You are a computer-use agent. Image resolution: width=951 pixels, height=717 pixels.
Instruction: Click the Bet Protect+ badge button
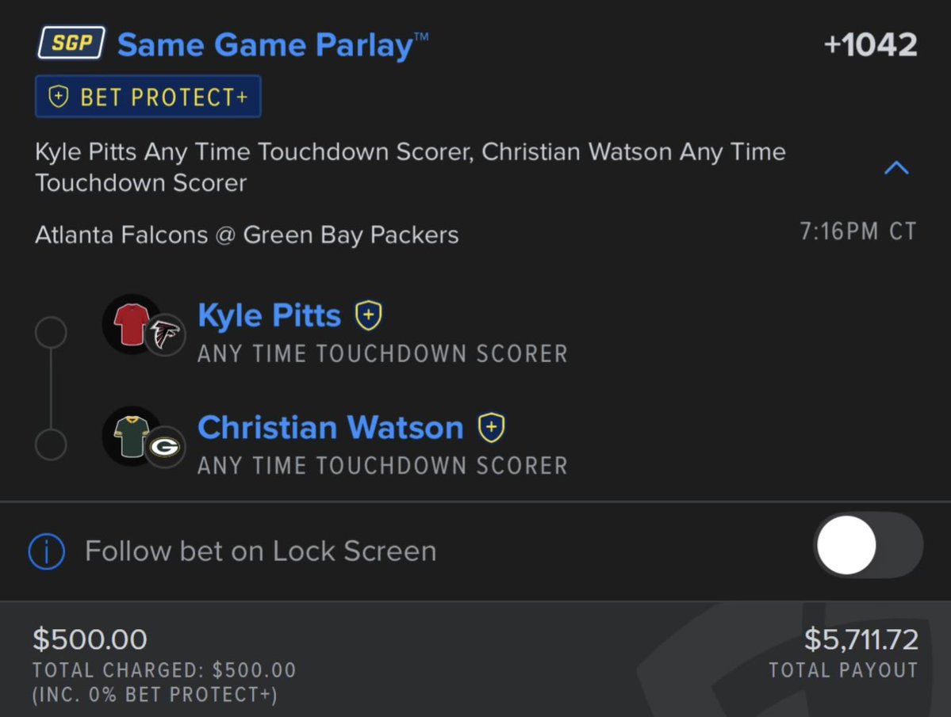tap(148, 97)
